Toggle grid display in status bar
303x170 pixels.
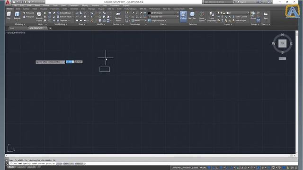pyautogui.click(x=209, y=168)
